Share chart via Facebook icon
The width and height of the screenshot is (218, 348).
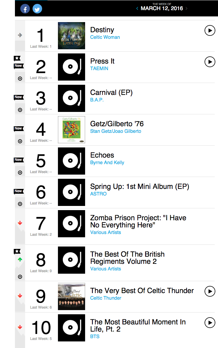(x=25, y=9)
